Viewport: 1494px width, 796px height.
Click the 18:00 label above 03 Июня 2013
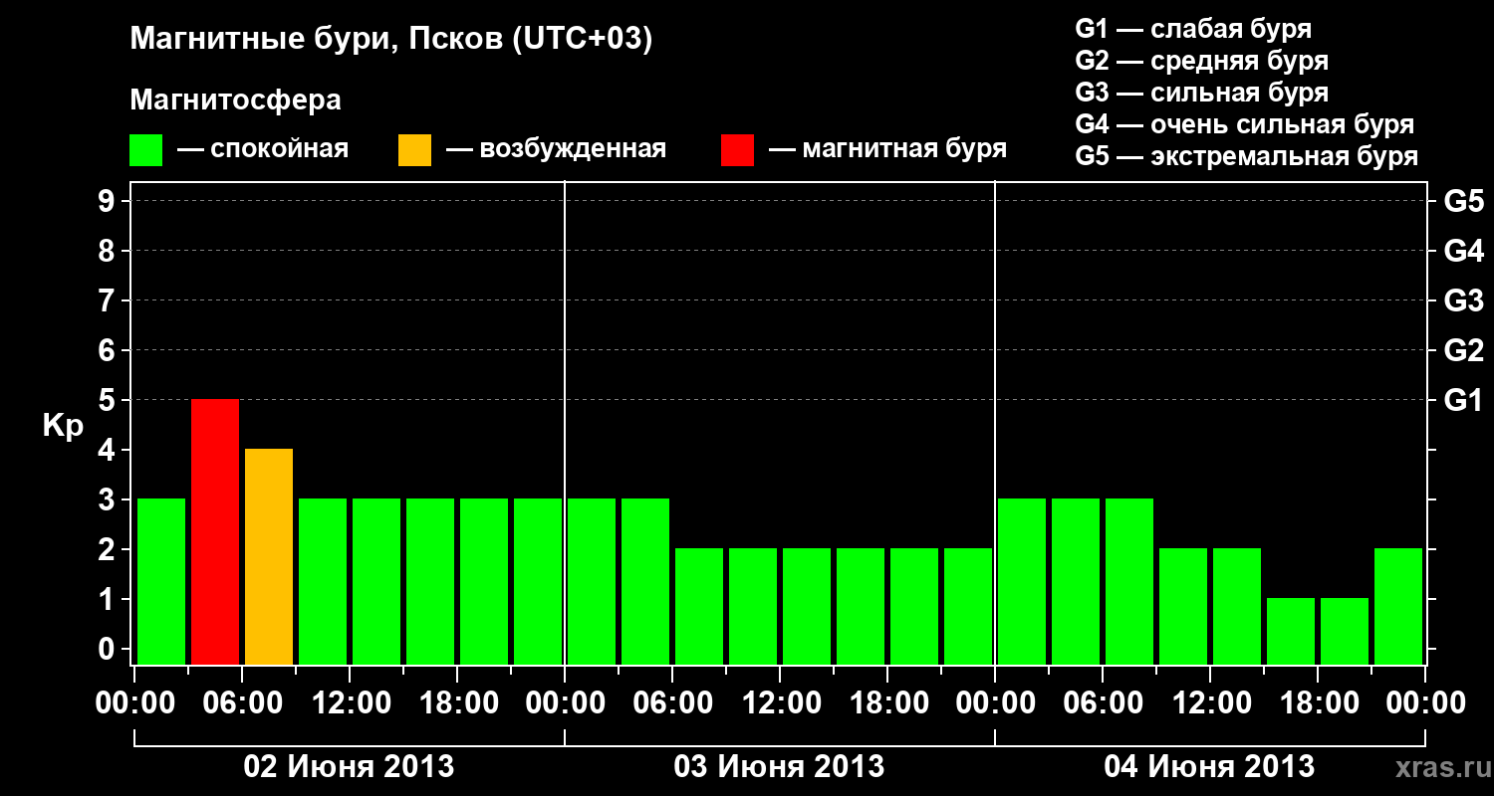[x=888, y=703]
